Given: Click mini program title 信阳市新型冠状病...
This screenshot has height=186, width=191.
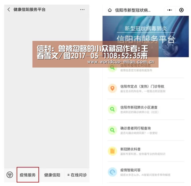Looking at the screenshot, I should (133, 10).
